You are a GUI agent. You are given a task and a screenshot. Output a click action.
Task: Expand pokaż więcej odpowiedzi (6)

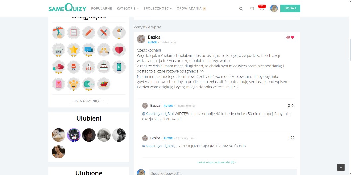pyautogui.click(x=217, y=162)
